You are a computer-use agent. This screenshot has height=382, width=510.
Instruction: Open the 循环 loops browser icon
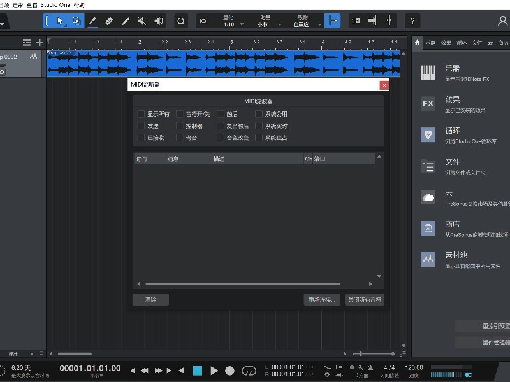coord(428,135)
